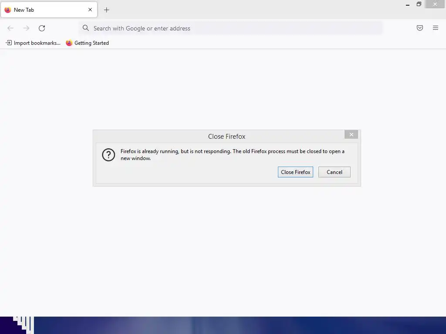This screenshot has height=334, width=446.
Task: Go forward with the forward arrow
Action: 26,28
